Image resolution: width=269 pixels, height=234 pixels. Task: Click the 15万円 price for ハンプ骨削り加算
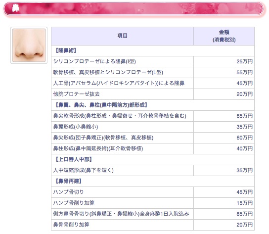coord(244,203)
